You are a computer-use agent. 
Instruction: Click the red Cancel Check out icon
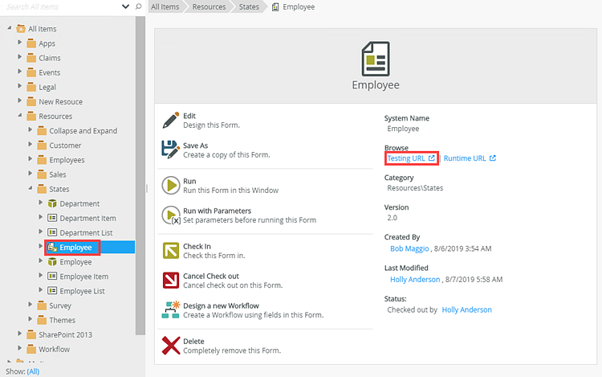170,281
